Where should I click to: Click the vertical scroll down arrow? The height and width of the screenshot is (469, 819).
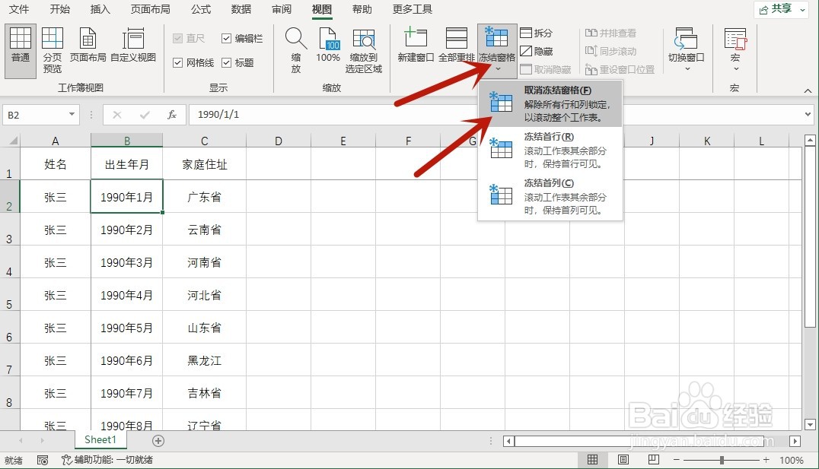click(x=810, y=423)
